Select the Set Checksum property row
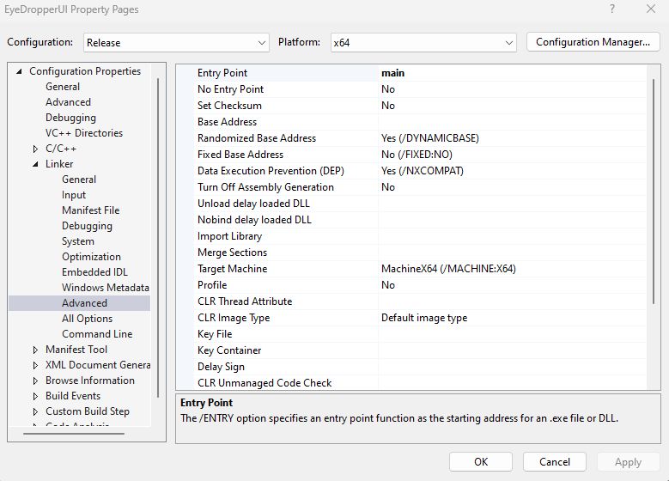The image size is (669, 481). (x=419, y=106)
